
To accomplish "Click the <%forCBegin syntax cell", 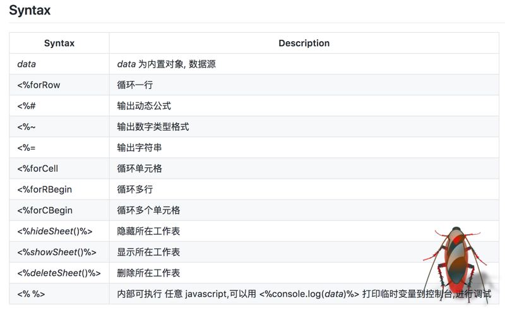I will 44,210.
